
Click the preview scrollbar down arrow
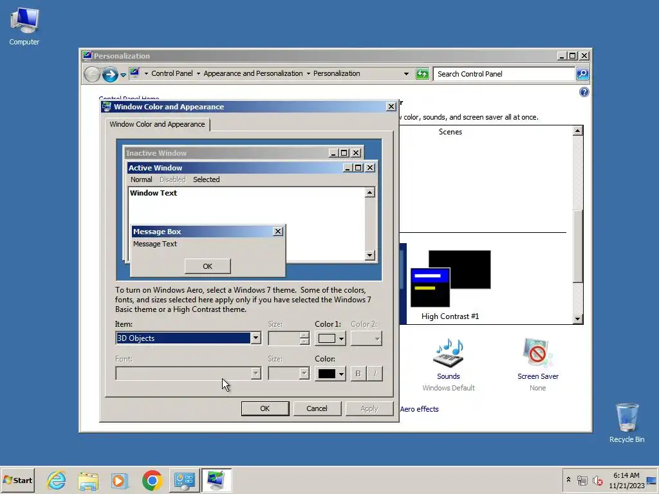369,255
